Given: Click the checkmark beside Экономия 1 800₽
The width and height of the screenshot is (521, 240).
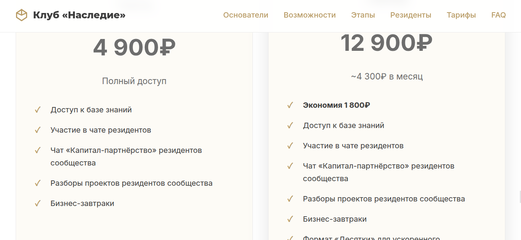Looking at the screenshot, I should pos(290,105).
